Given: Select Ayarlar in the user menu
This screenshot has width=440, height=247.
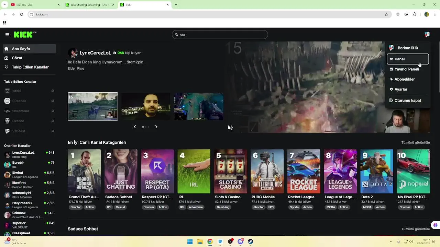Looking at the screenshot, I should point(408,89).
